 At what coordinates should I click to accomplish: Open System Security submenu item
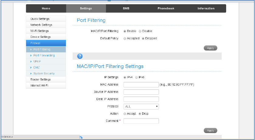click(x=46, y=73)
